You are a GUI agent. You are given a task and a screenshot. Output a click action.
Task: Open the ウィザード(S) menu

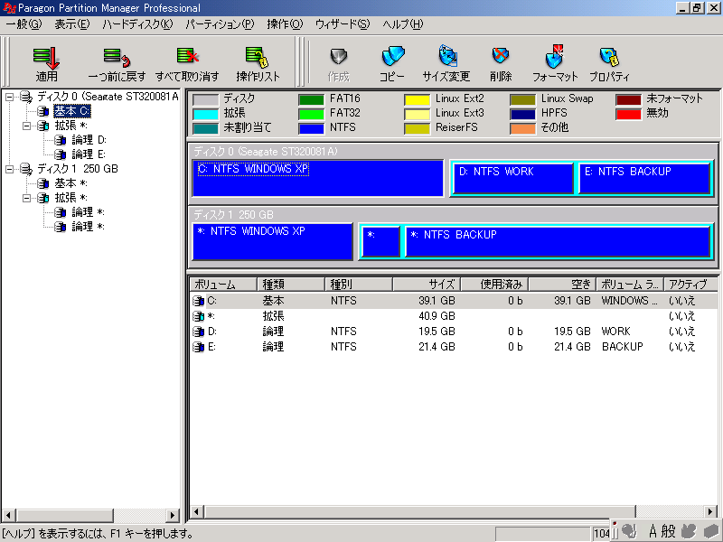pyautogui.click(x=343, y=24)
